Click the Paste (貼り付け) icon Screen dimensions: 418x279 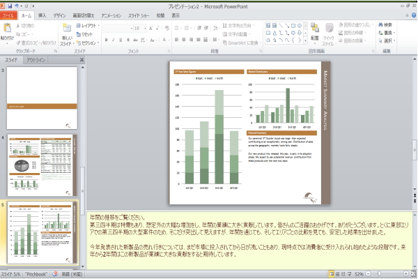7,28
